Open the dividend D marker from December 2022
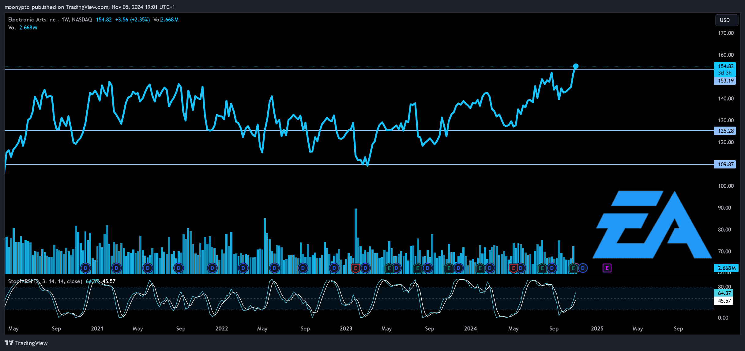745x351 pixels. pyautogui.click(x=334, y=268)
